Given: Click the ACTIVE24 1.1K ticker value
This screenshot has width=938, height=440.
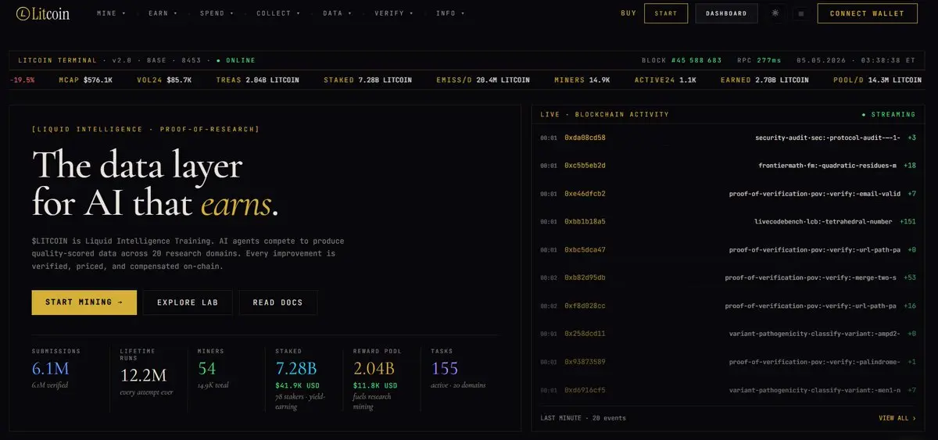Looking at the screenshot, I should click(x=665, y=80).
